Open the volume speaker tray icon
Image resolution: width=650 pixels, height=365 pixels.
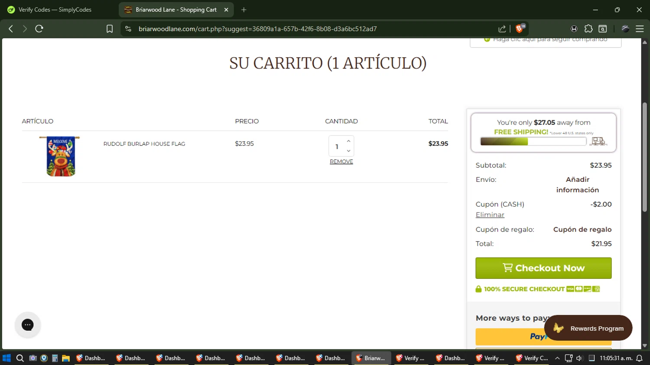coord(579,358)
